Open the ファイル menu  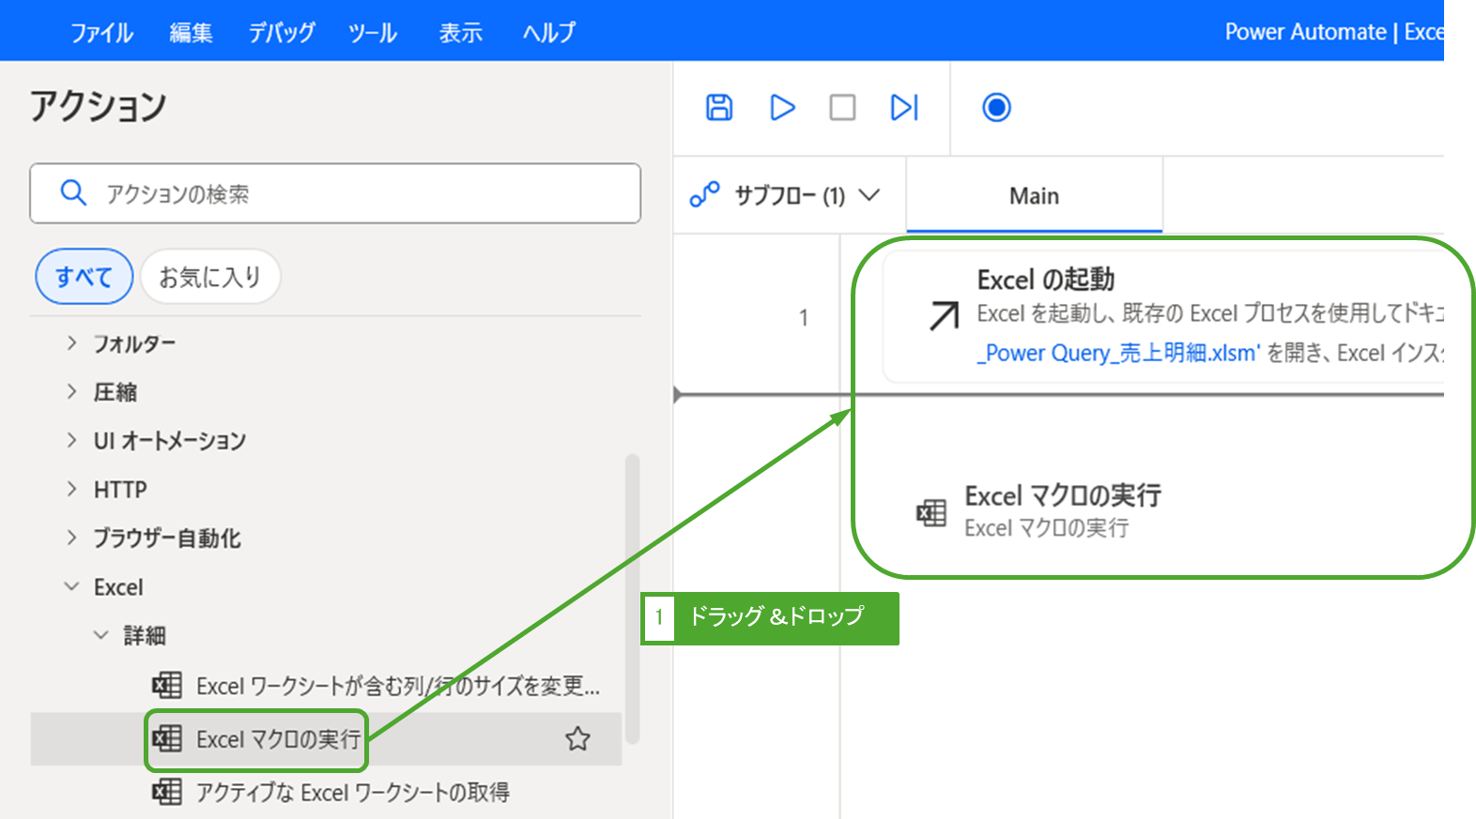[101, 33]
